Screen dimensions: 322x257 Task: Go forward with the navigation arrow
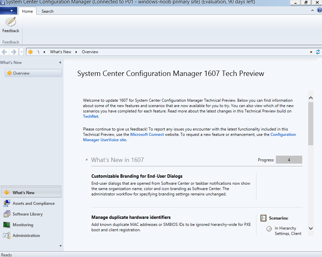pyautogui.click(x=13, y=52)
